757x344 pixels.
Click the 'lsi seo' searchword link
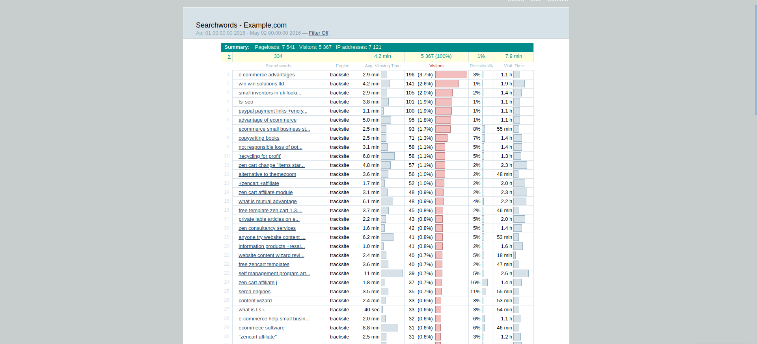246,102
